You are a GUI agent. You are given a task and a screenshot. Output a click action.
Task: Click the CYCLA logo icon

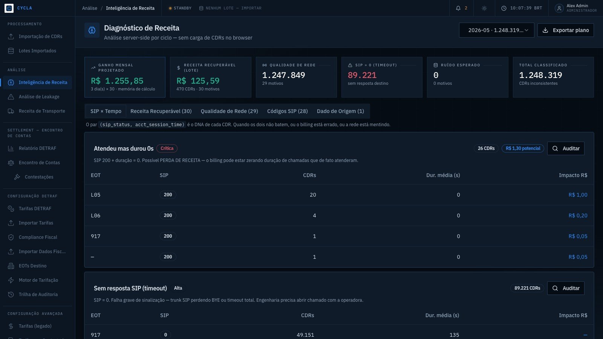tap(9, 8)
